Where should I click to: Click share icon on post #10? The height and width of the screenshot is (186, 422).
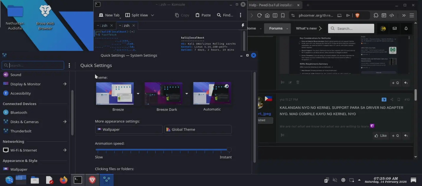pyautogui.click(x=392, y=99)
